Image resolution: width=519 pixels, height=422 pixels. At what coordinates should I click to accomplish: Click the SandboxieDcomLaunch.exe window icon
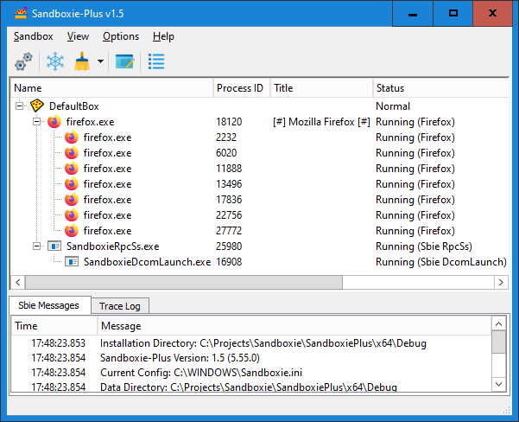pos(72,262)
